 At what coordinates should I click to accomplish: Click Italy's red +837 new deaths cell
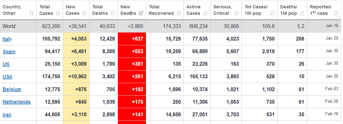[132, 39]
